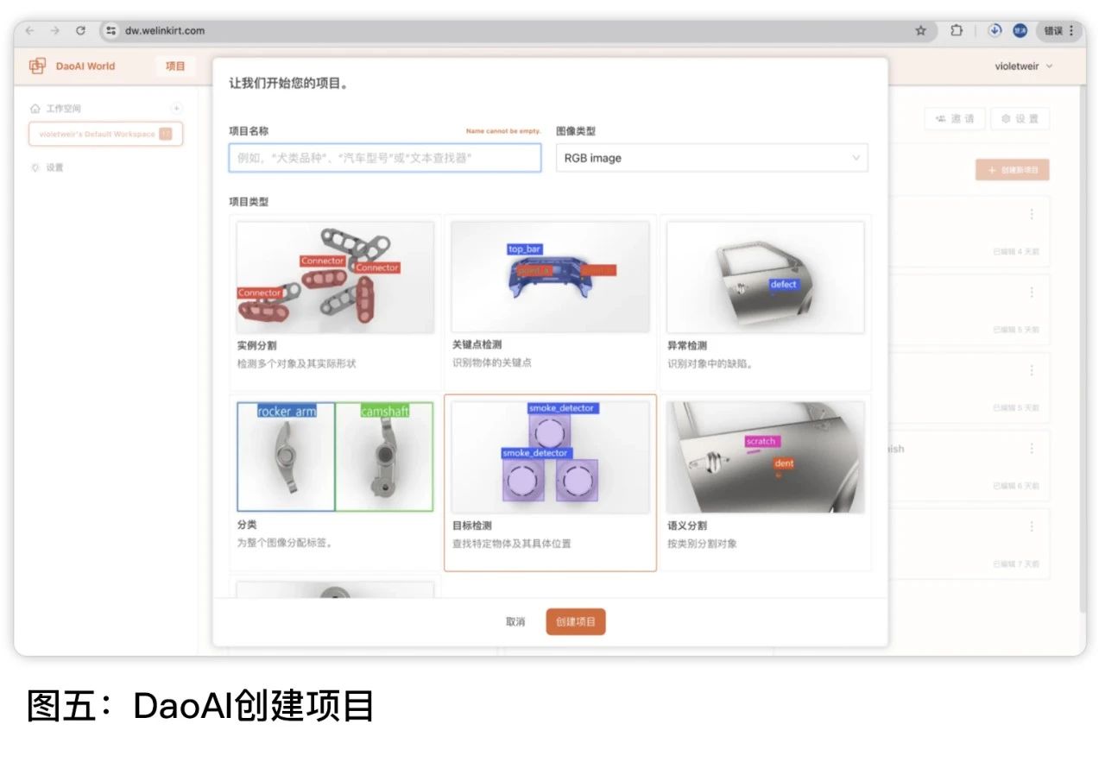Click the 邀请 invite button
The height and width of the screenshot is (768, 1105).
pyautogui.click(x=955, y=119)
